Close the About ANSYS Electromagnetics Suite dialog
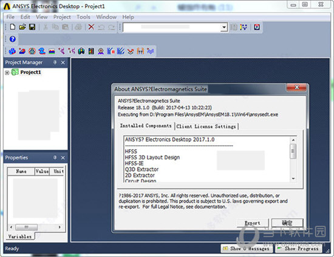This screenshot has width=334, height=257. pyautogui.click(x=297, y=87)
